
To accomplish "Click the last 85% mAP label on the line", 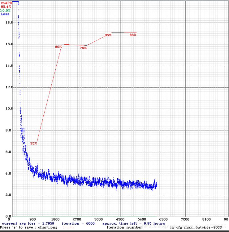I will click(133, 35).
